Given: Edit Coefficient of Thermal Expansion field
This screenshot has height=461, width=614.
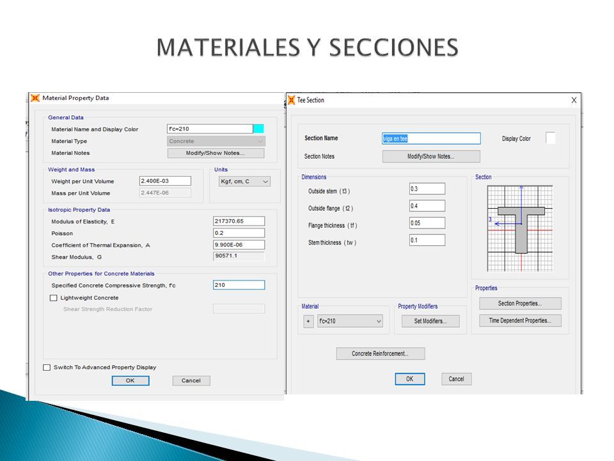Looking at the screenshot, I should 239,245.
